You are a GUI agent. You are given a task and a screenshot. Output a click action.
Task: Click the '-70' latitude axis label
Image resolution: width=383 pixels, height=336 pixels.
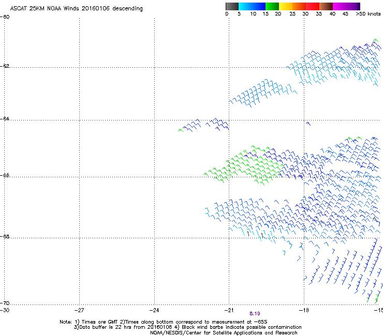click(5, 303)
